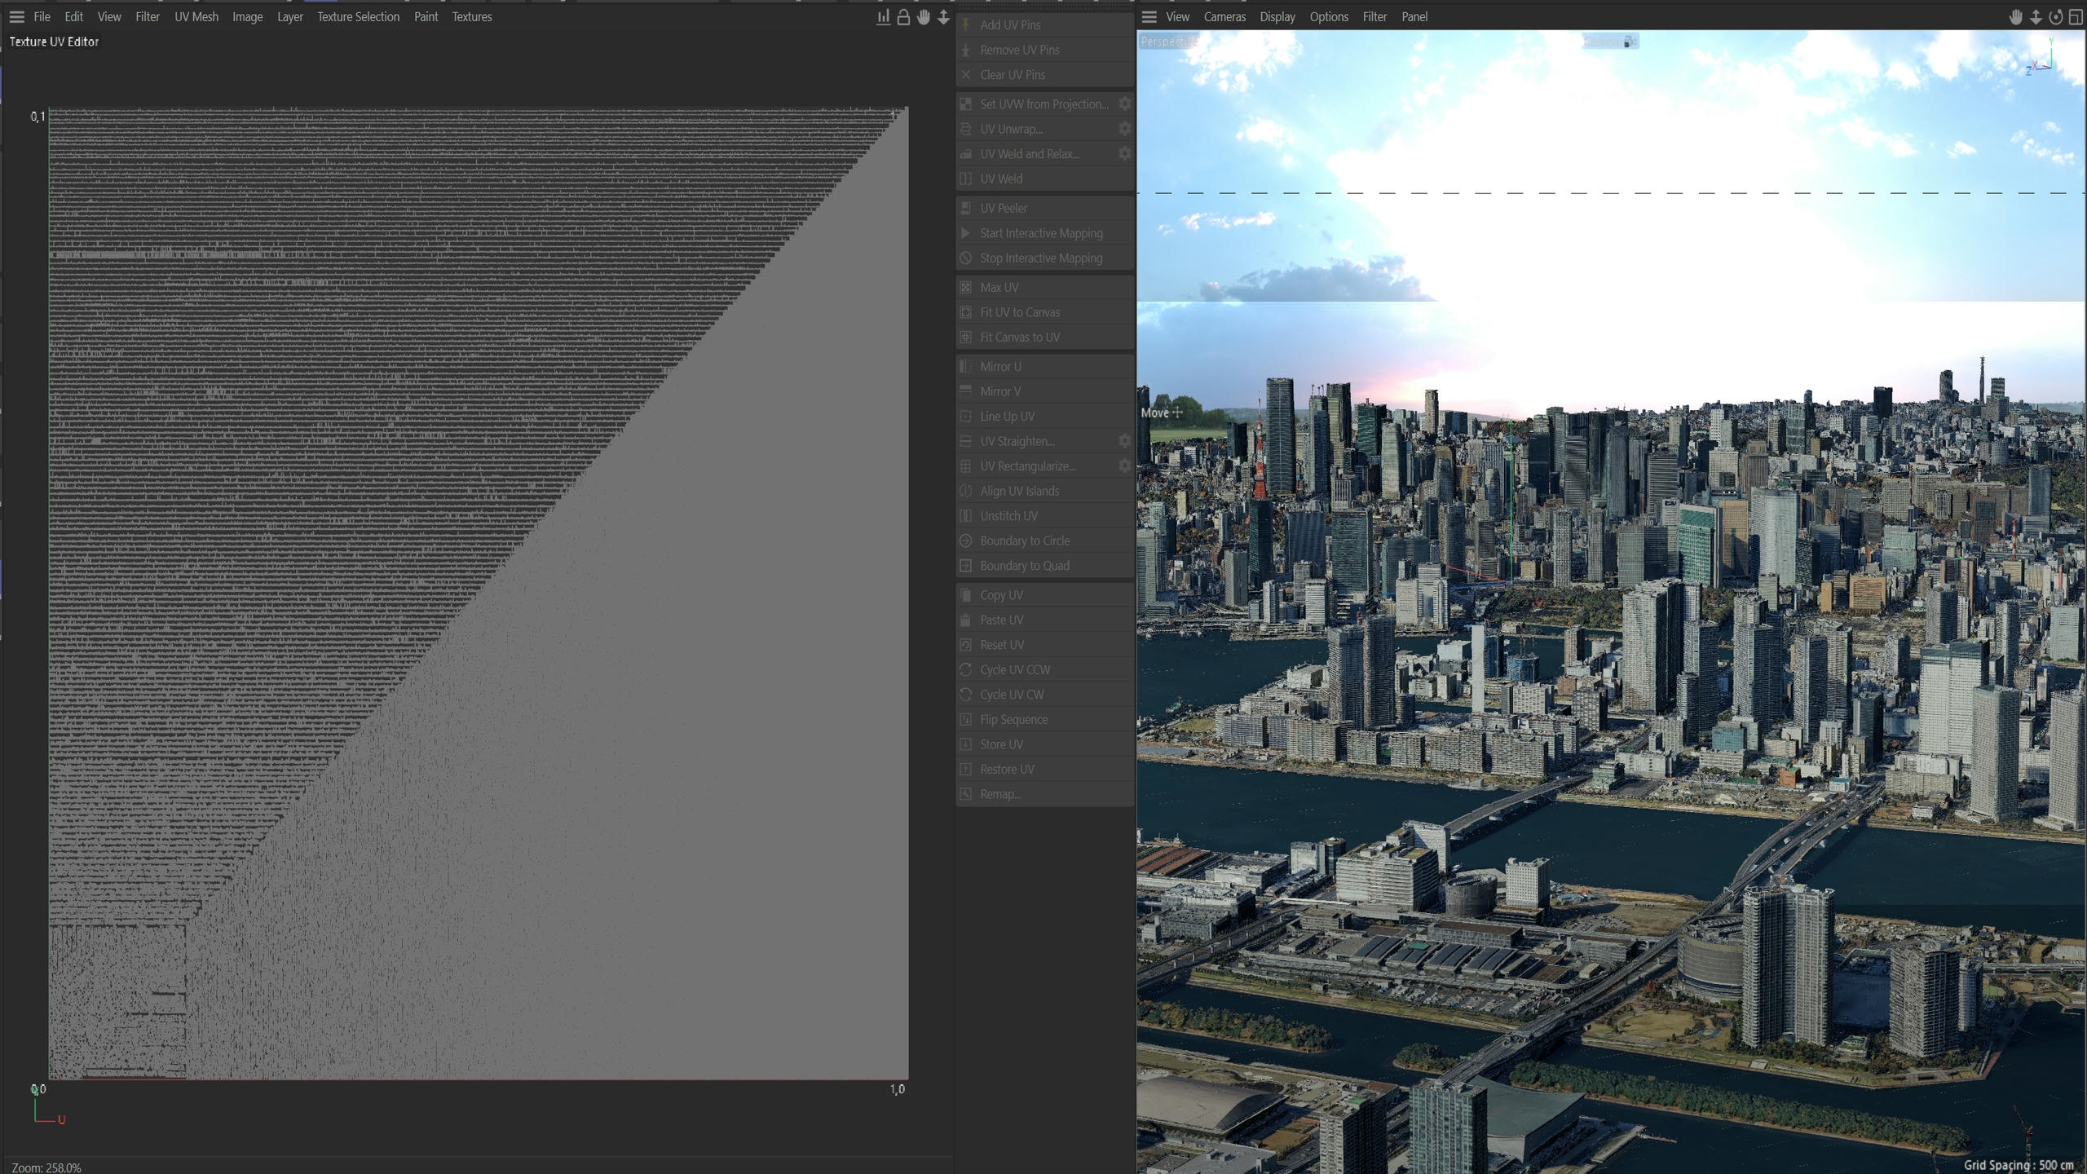Click the Cycle UV CW icon
Screen dimensions: 2087x1174
[x=966, y=695]
